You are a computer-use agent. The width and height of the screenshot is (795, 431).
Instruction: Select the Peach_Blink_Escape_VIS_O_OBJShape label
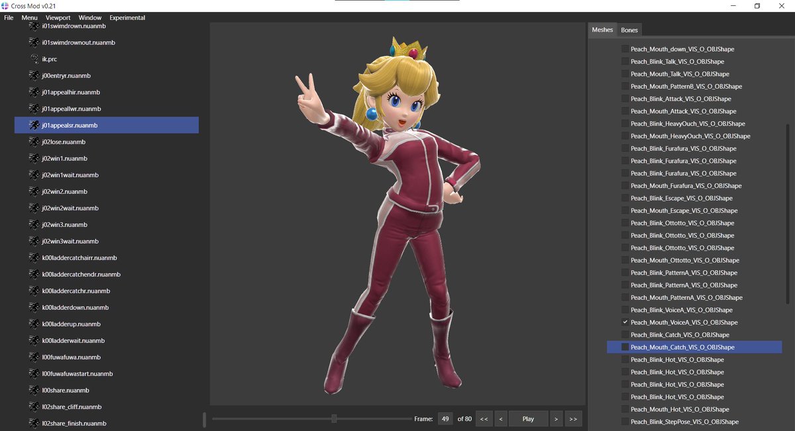(x=682, y=198)
